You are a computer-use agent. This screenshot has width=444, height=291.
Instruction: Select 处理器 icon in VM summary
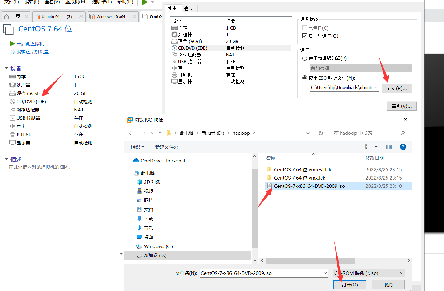pos(13,85)
